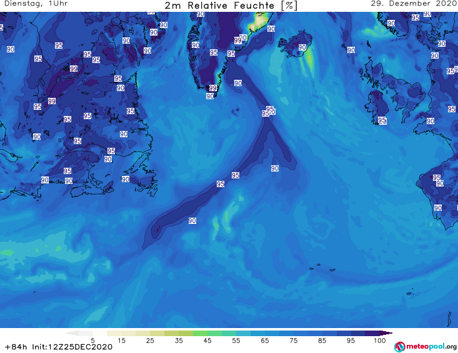Select the title "2m Relative Feuchte [%]"

(x=231, y=6)
